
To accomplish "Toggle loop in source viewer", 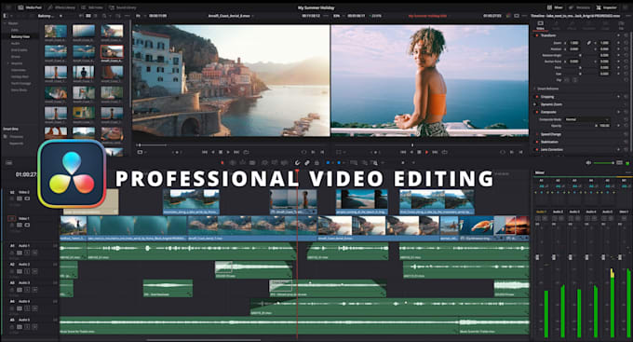I will pos(246,153).
